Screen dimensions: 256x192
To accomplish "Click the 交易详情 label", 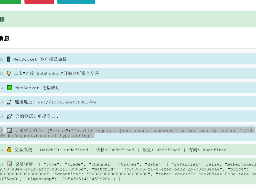I will pyautogui.click(x=24, y=164).
